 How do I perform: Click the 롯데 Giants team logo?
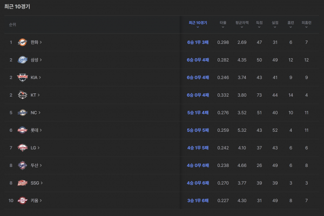(x=22, y=130)
